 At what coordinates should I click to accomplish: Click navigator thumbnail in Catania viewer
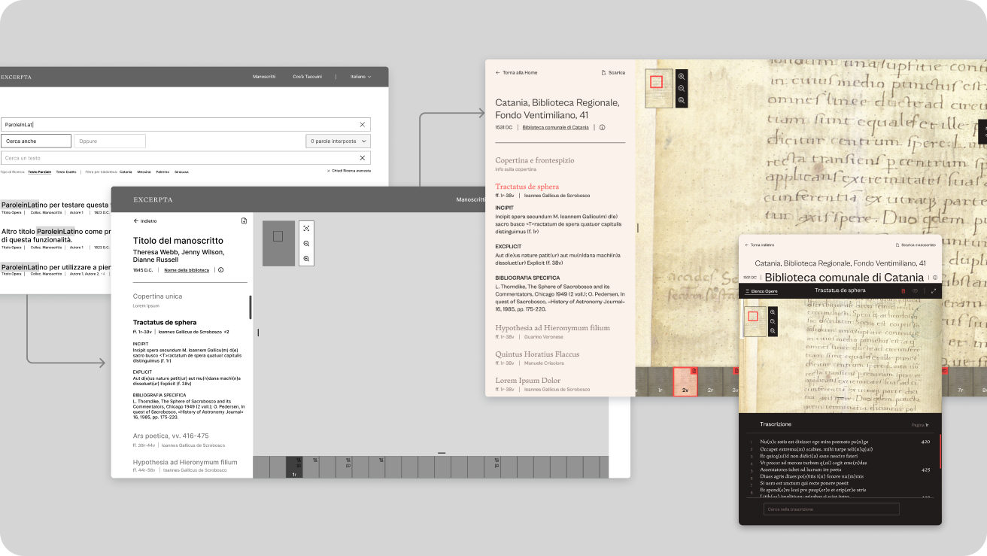[659, 89]
